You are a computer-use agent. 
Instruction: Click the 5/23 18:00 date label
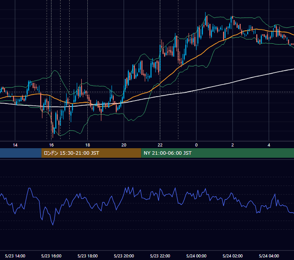[88, 256]
